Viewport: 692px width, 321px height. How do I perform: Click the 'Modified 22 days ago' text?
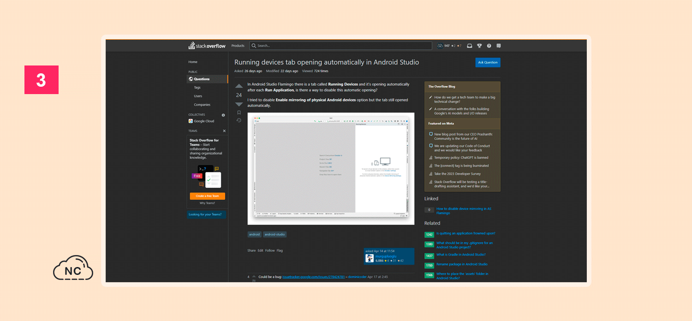282,71
